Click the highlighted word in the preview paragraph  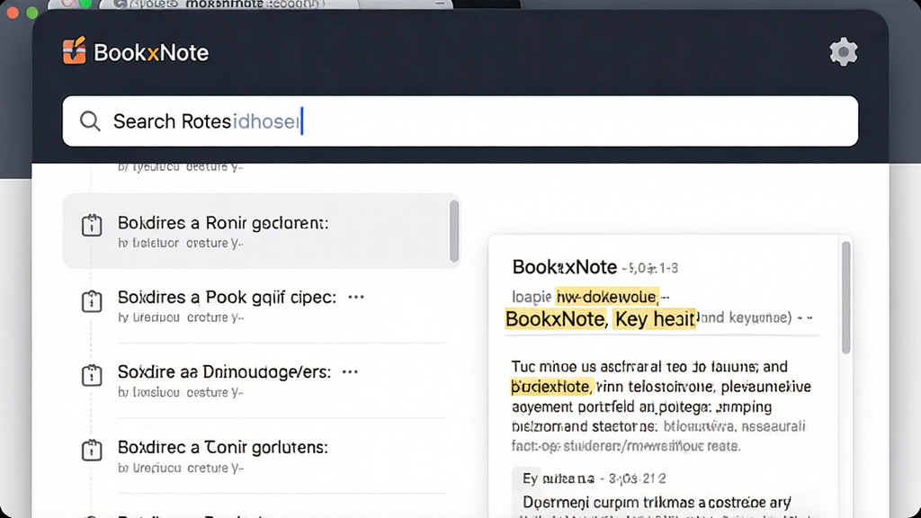[x=551, y=387]
